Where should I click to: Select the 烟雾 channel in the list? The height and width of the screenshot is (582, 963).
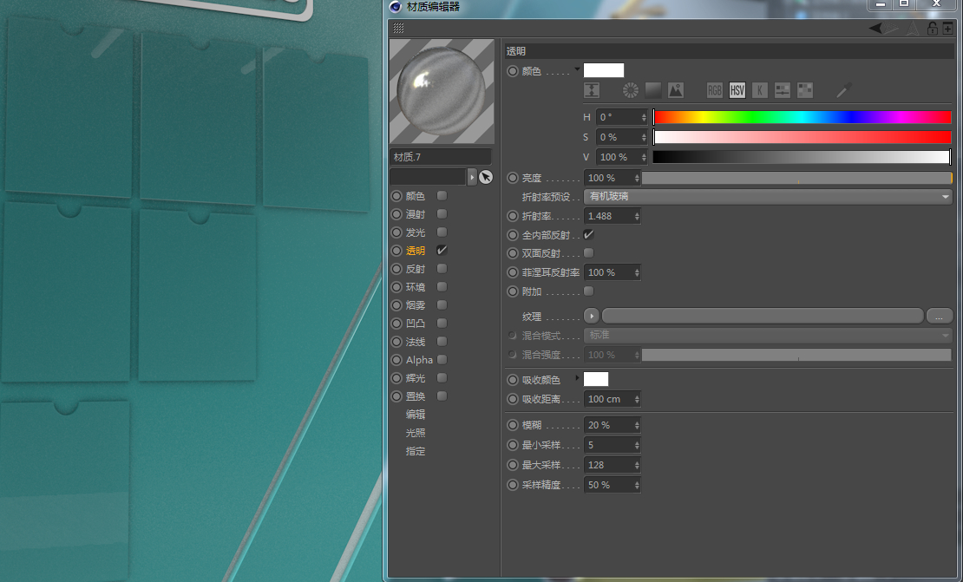(x=416, y=305)
